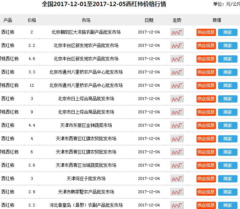This screenshot has width=240, height=209.
Task: Click 天津何庄子批发市场 market name
Action: pyautogui.click(x=86, y=179)
